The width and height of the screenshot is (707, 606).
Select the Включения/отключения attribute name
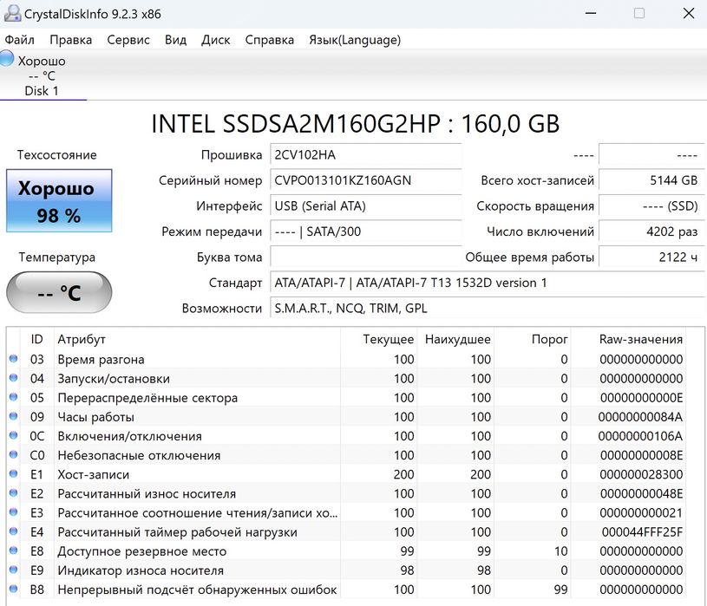pyautogui.click(x=129, y=436)
